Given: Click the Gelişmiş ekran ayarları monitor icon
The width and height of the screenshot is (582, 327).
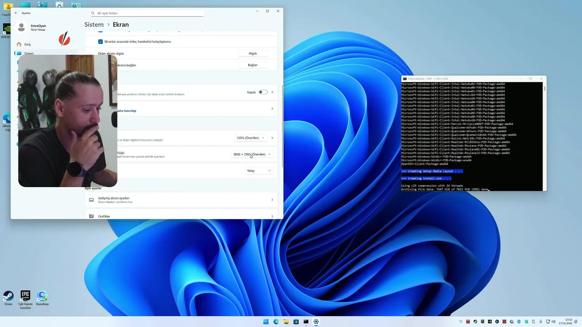Looking at the screenshot, I should coord(91,200).
